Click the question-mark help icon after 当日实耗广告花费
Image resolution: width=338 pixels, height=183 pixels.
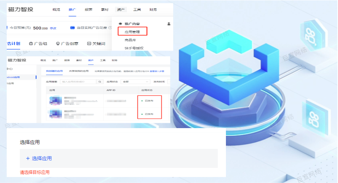coord(110,28)
